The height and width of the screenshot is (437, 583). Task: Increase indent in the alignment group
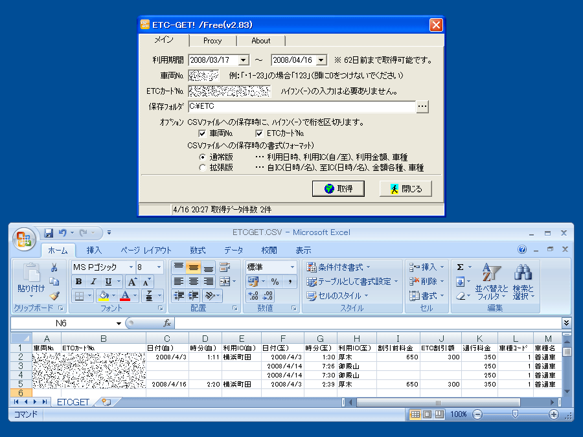(193, 296)
